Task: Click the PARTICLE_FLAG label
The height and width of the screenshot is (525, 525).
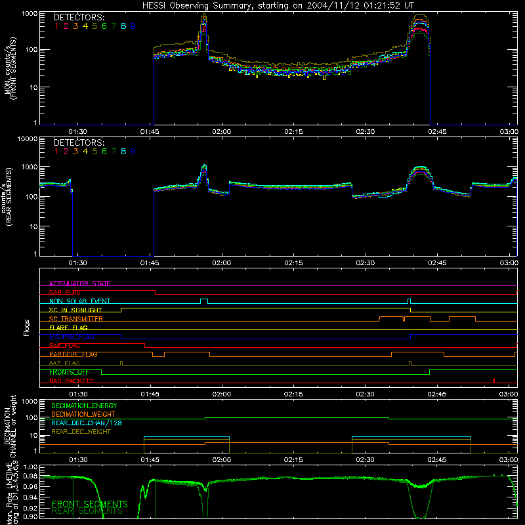Action: click(x=73, y=354)
